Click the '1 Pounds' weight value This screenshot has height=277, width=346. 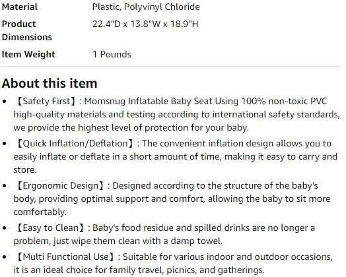(112, 55)
